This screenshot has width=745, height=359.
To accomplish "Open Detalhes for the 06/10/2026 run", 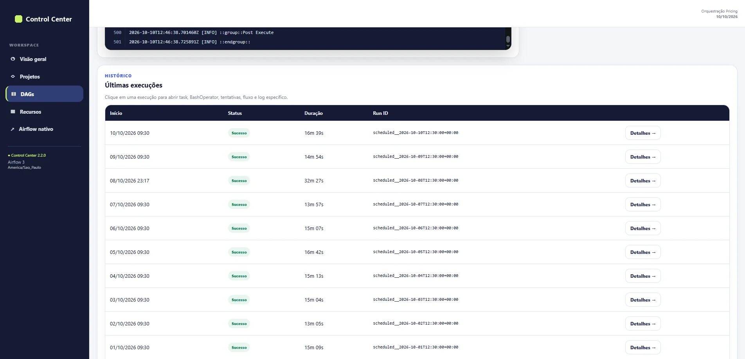I will point(643,228).
